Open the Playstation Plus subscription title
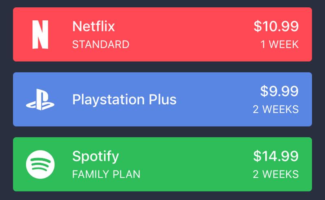This screenshot has width=325, height=200. click(x=124, y=99)
